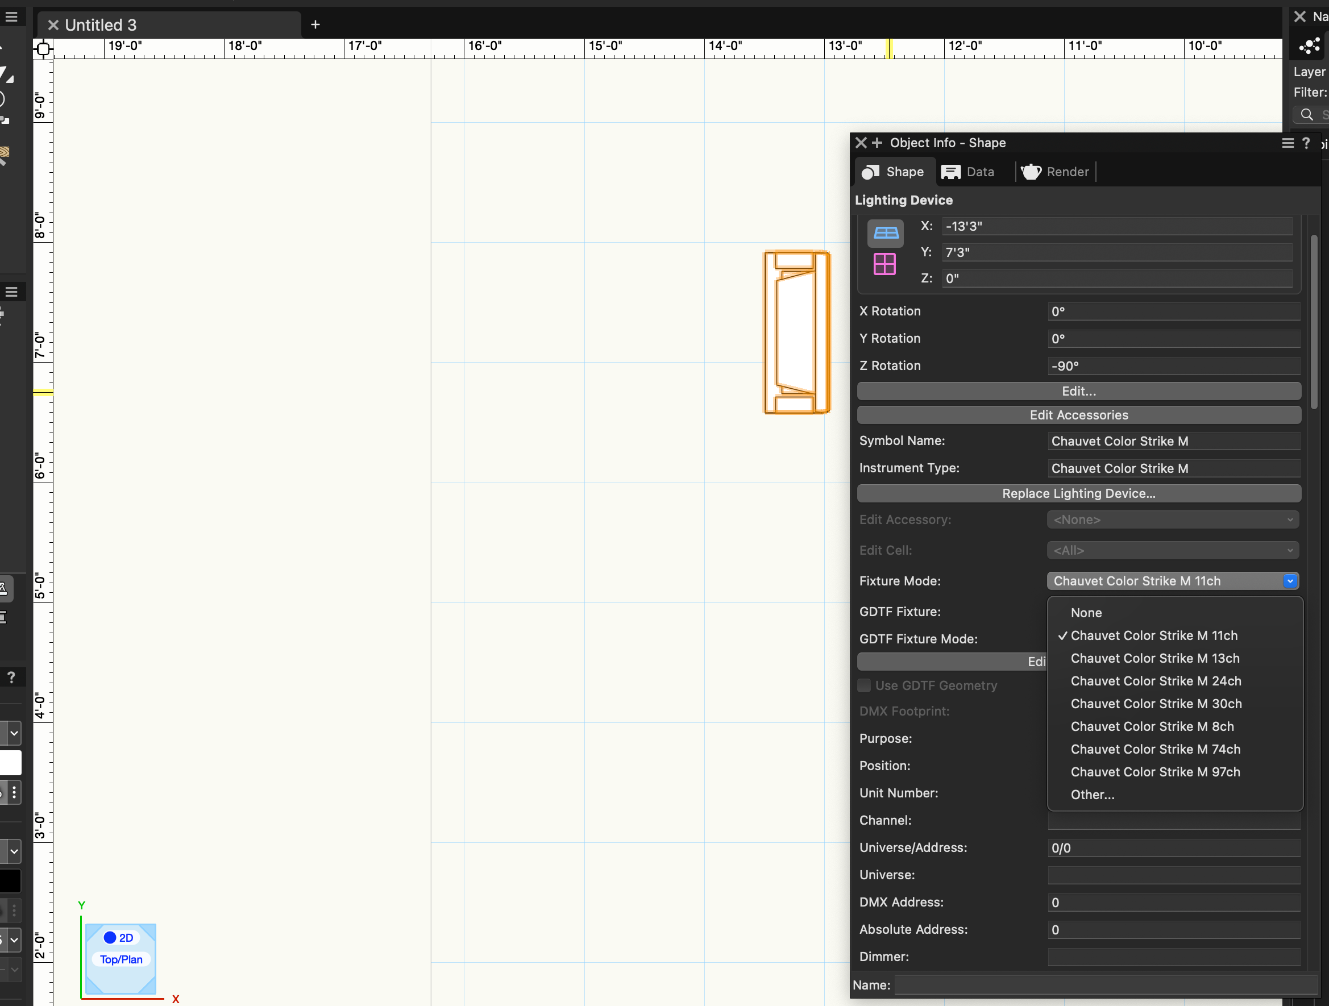Click the Object Info help question mark

point(1306,143)
